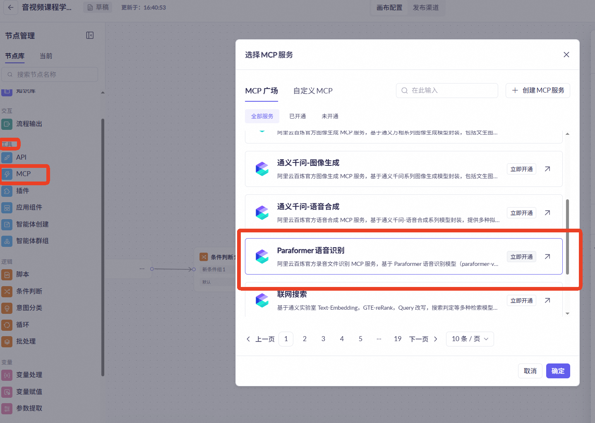Select the Paraformer语音识别 service card title
595x423 pixels.
click(x=311, y=250)
